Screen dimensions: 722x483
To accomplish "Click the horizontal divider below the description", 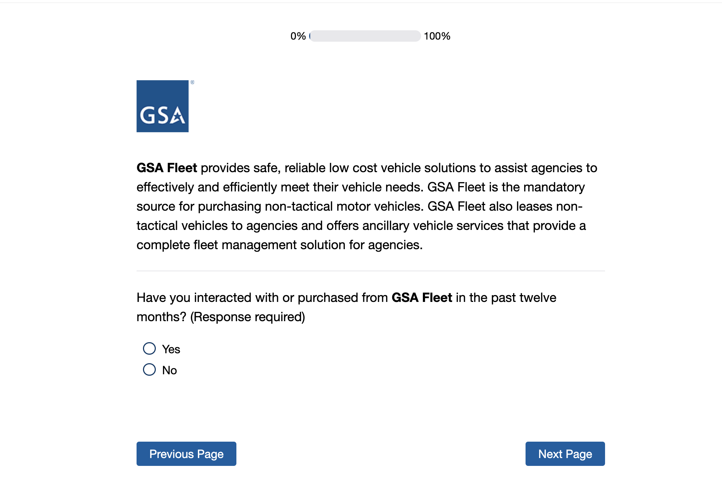I will pyautogui.click(x=370, y=271).
